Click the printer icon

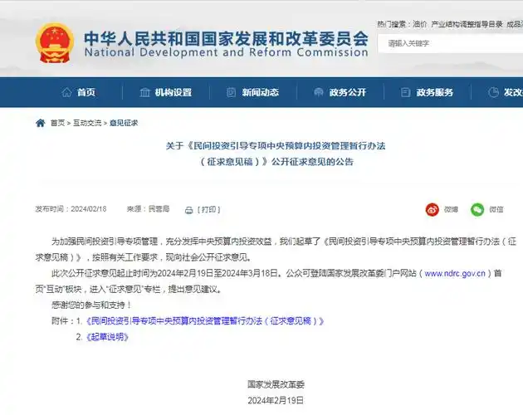[188, 210]
